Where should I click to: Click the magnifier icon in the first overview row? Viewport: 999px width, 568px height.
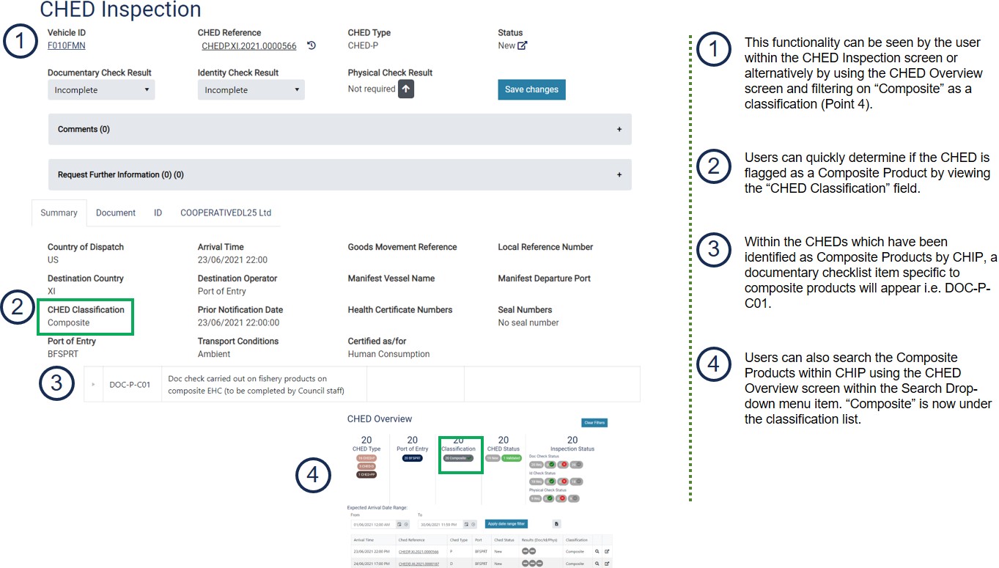[597, 551]
